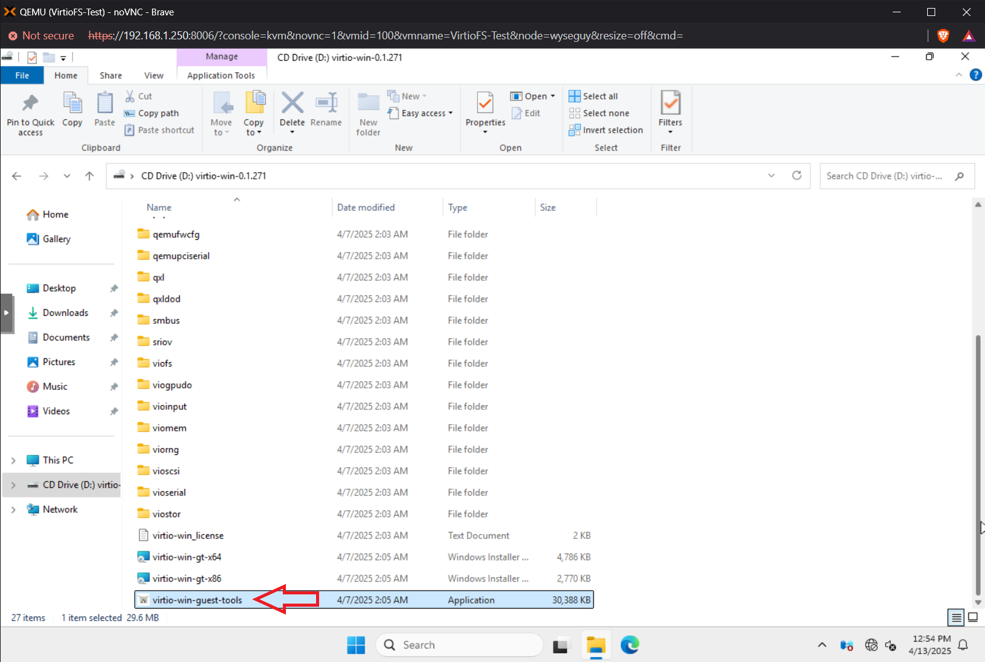Switch to the Home ribbon tab
The height and width of the screenshot is (662, 985).
(66, 75)
